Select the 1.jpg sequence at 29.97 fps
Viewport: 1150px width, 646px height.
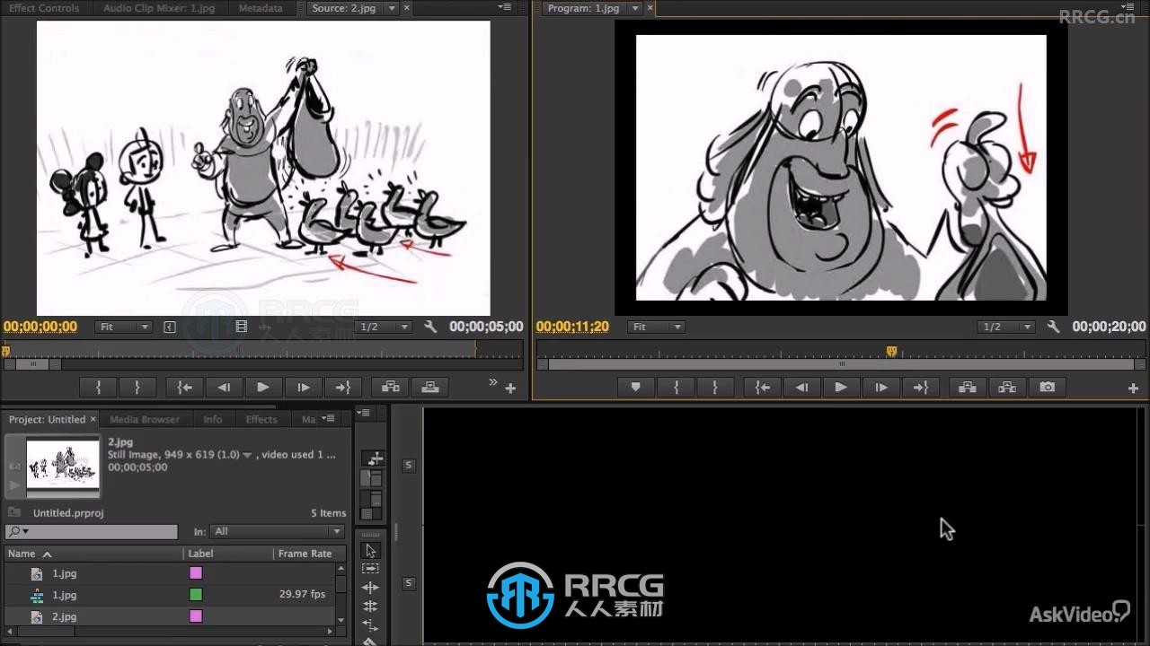tap(170, 595)
